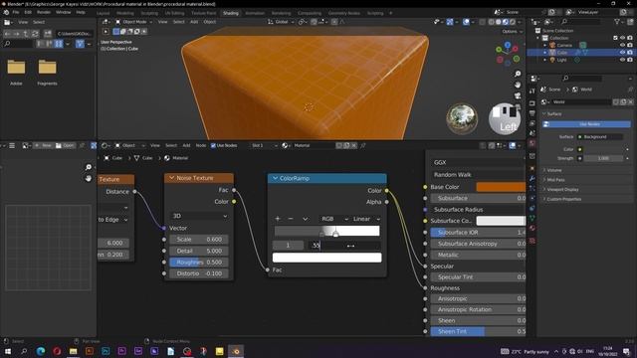Click the Use Nodes button in World properties
The image size is (637, 358).
[x=586, y=124]
